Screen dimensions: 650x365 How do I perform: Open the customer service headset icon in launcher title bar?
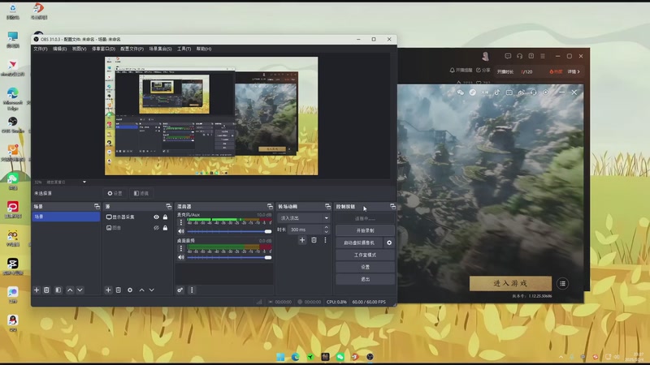(519, 56)
